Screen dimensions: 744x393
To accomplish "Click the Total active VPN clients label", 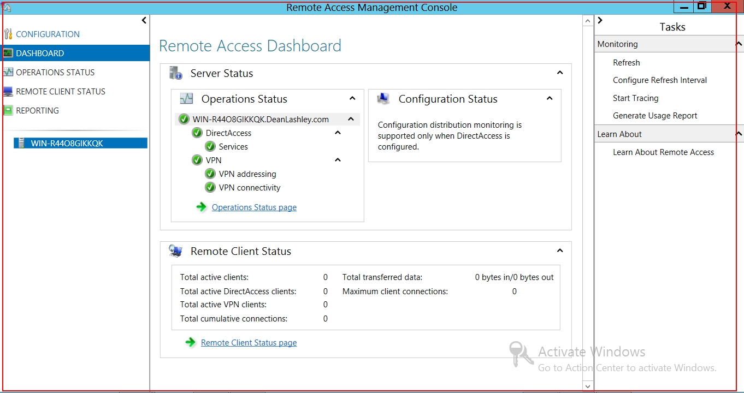I will [223, 305].
